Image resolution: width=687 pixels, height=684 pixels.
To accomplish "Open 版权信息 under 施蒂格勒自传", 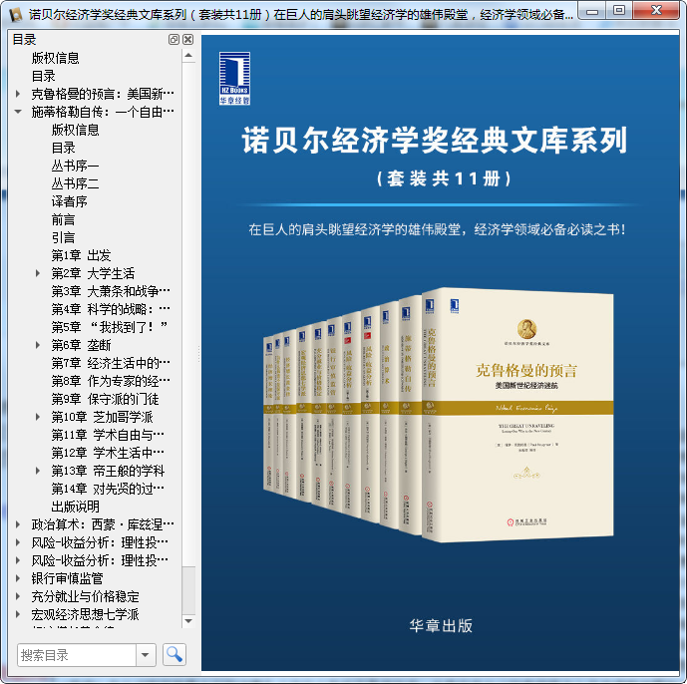I will point(76,130).
